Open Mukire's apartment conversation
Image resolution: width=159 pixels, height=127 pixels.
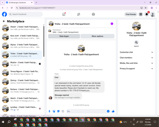[x=21, y=64]
